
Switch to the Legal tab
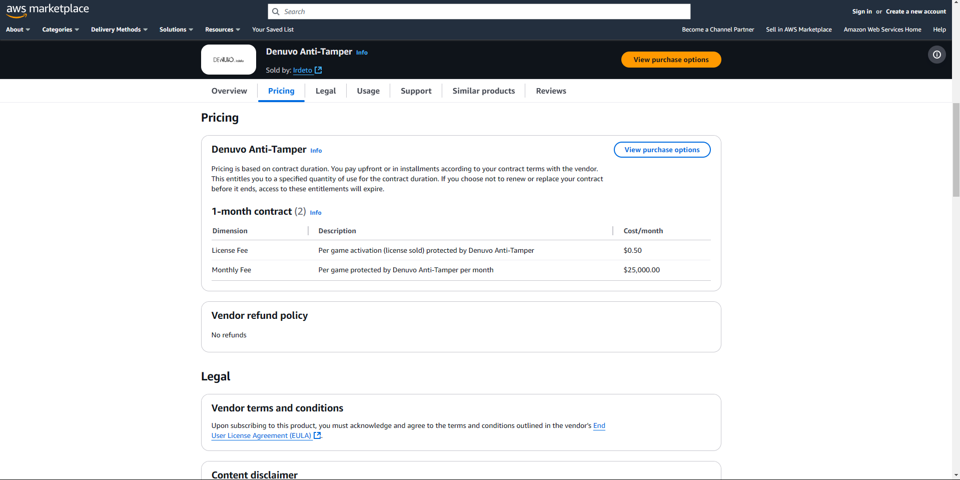(326, 91)
